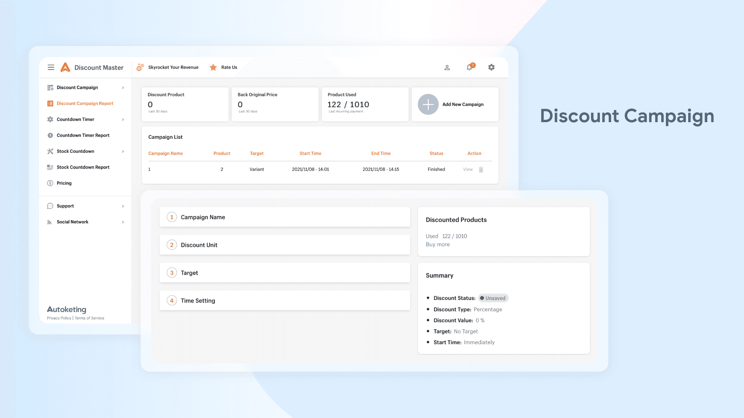The height and width of the screenshot is (418, 744).
Task: Click start time 2021/11/08 - 14:01
Action: tap(310, 170)
